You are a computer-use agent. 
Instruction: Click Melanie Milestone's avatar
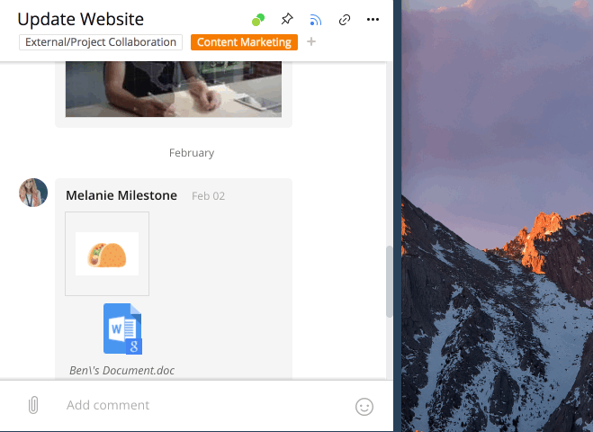33,193
